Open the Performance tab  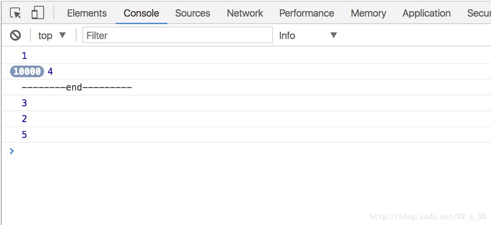click(x=307, y=13)
